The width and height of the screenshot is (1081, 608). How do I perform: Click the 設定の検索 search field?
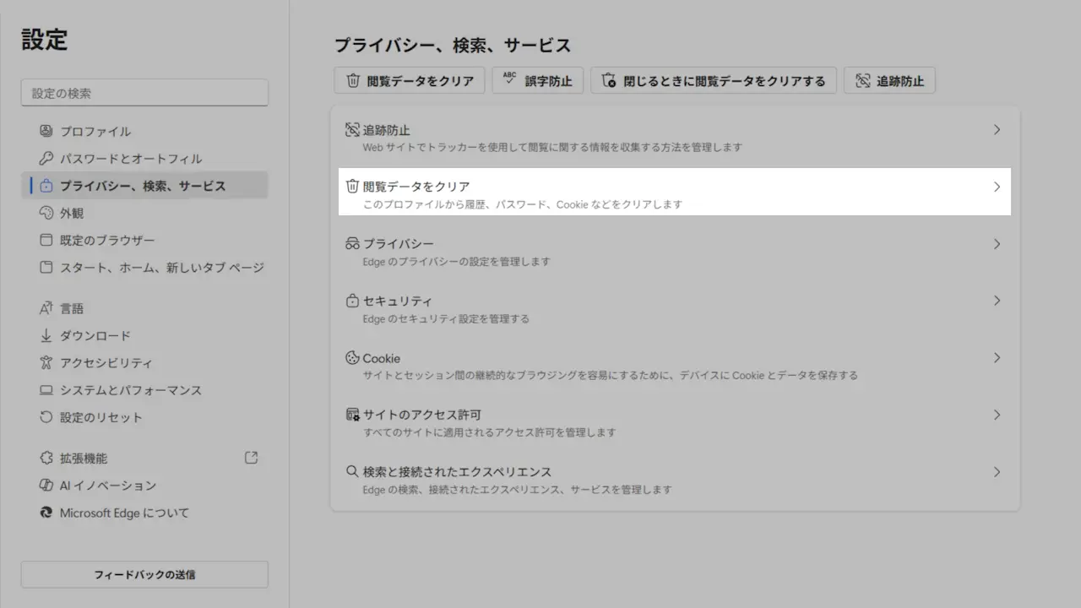coord(144,93)
